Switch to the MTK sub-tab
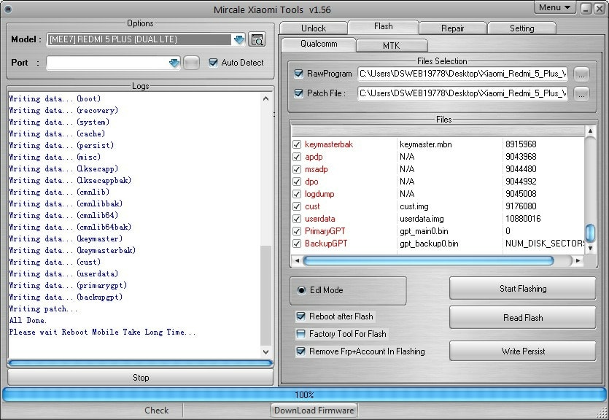 tap(392, 46)
